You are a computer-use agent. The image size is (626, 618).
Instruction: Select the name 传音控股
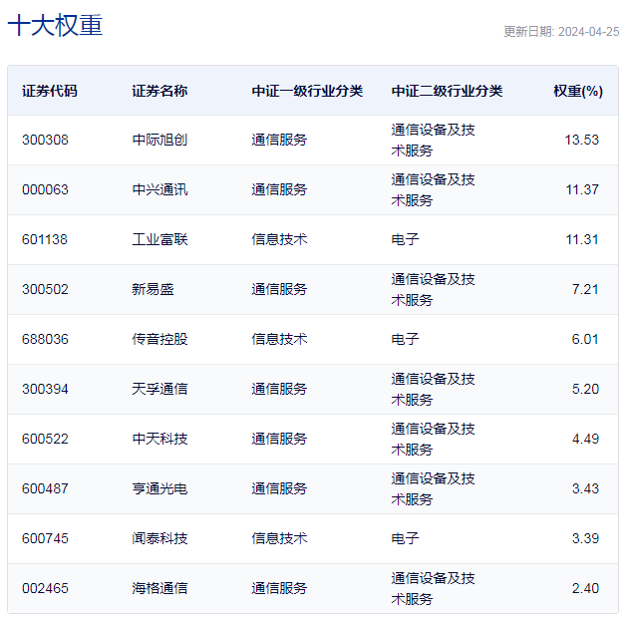pyautogui.click(x=159, y=339)
